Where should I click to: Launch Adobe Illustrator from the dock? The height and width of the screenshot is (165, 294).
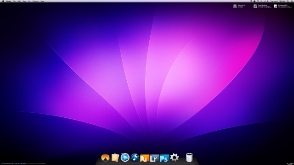145,158
